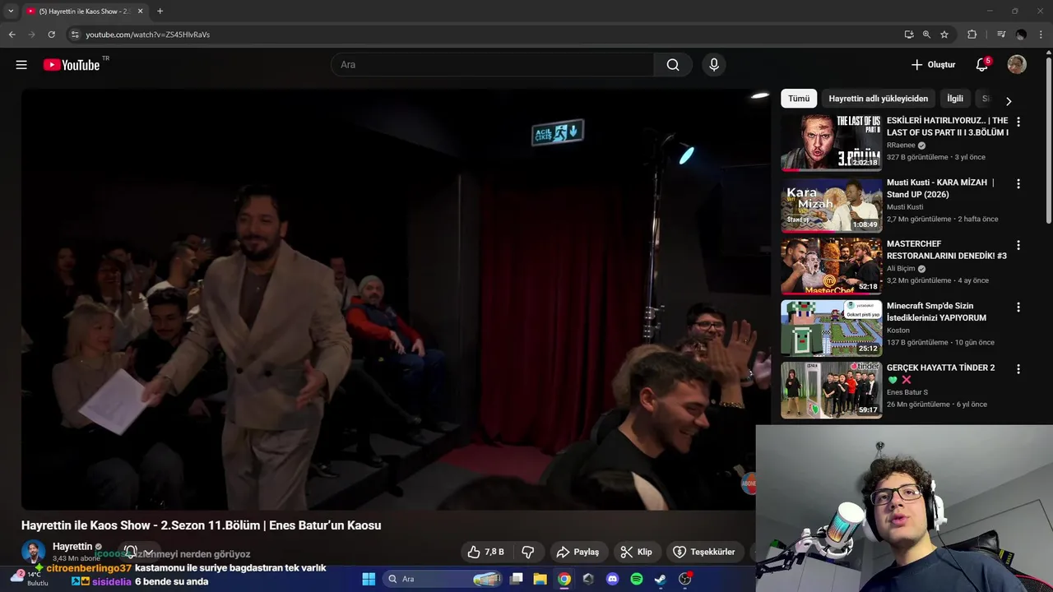The height and width of the screenshot is (592, 1053).
Task: Open the Hayrettin channel name link
Action: click(72, 547)
